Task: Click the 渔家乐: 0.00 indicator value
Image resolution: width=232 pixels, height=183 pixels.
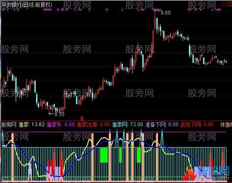Action: click(x=61, y=125)
